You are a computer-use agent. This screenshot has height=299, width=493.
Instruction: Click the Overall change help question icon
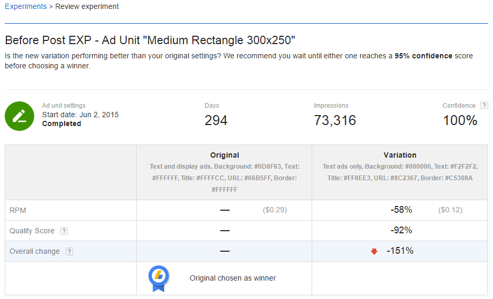(69, 251)
